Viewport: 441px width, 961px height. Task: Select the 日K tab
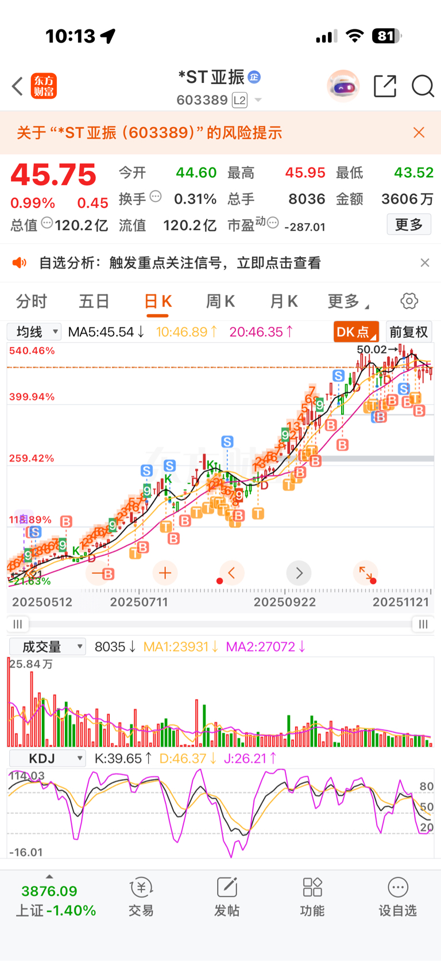[x=158, y=302]
